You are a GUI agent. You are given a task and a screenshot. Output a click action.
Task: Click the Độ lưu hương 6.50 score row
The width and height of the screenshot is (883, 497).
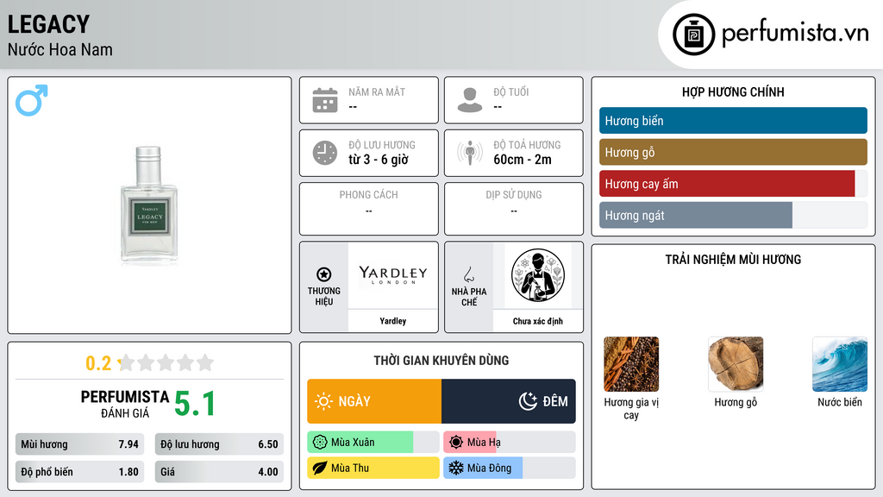pyautogui.click(x=219, y=444)
